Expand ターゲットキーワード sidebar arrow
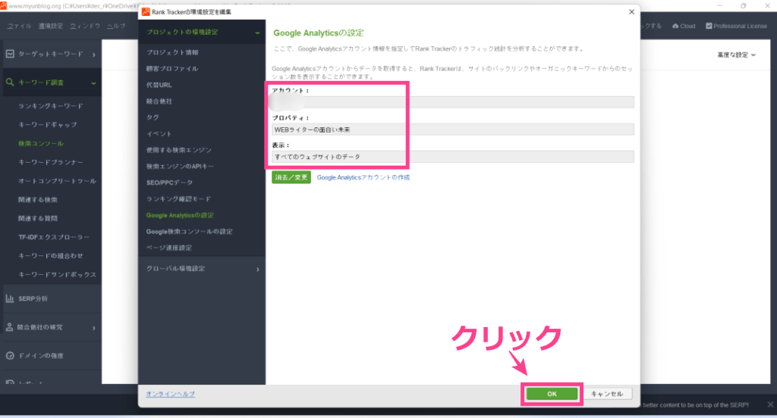The width and height of the screenshot is (777, 418). pyautogui.click(x=93, y=55)
